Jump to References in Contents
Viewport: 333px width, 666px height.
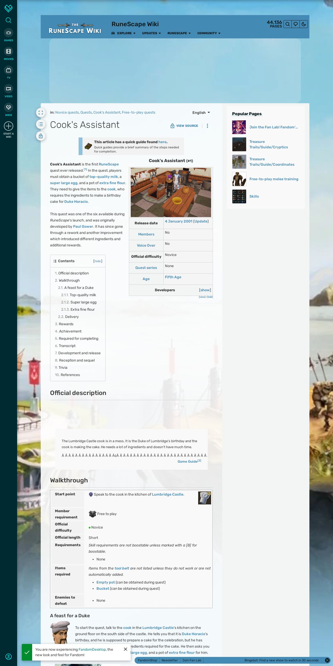[x=67, y=375]
